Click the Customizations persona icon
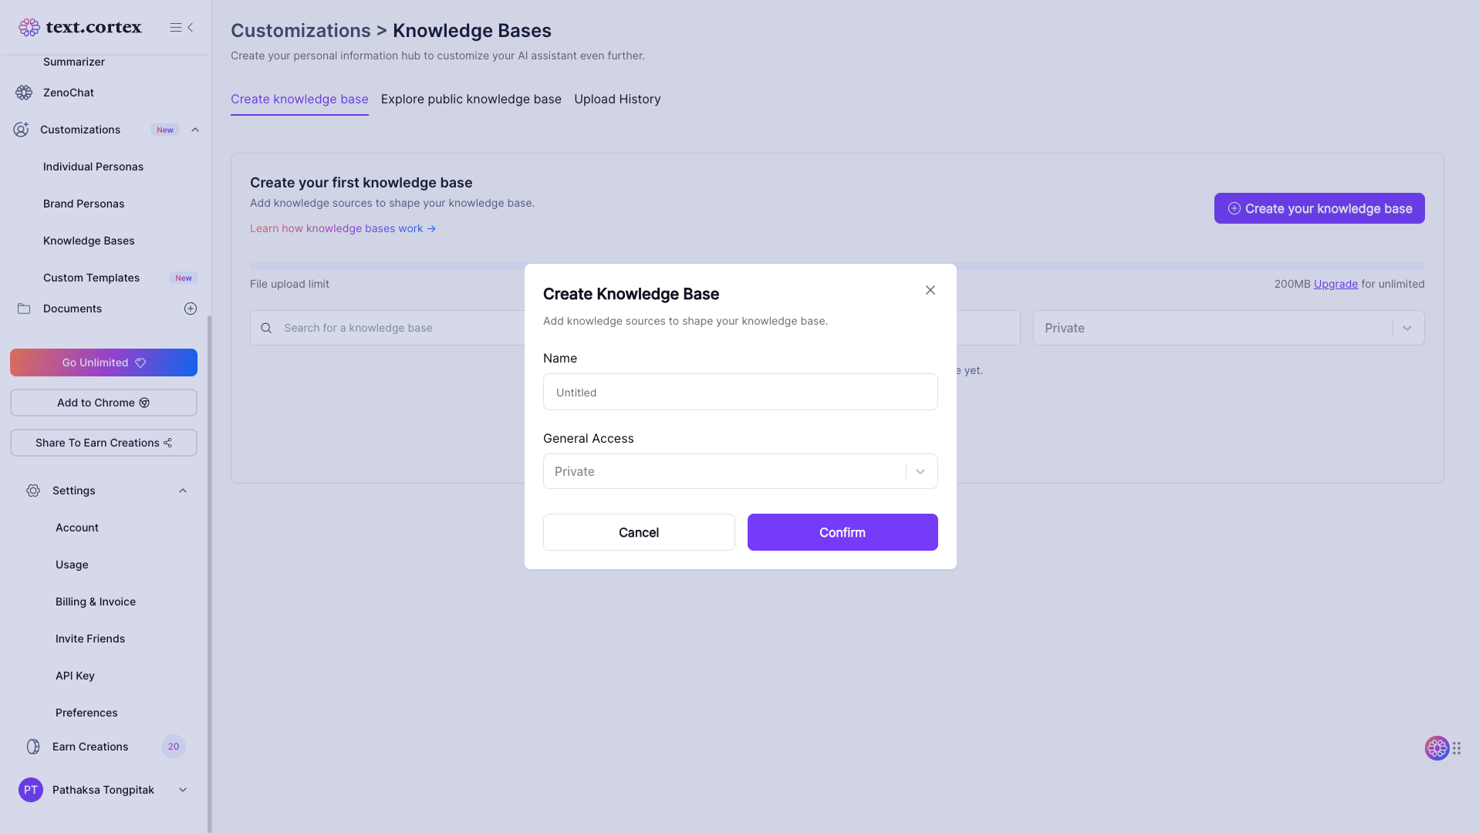 pos(21,130)
